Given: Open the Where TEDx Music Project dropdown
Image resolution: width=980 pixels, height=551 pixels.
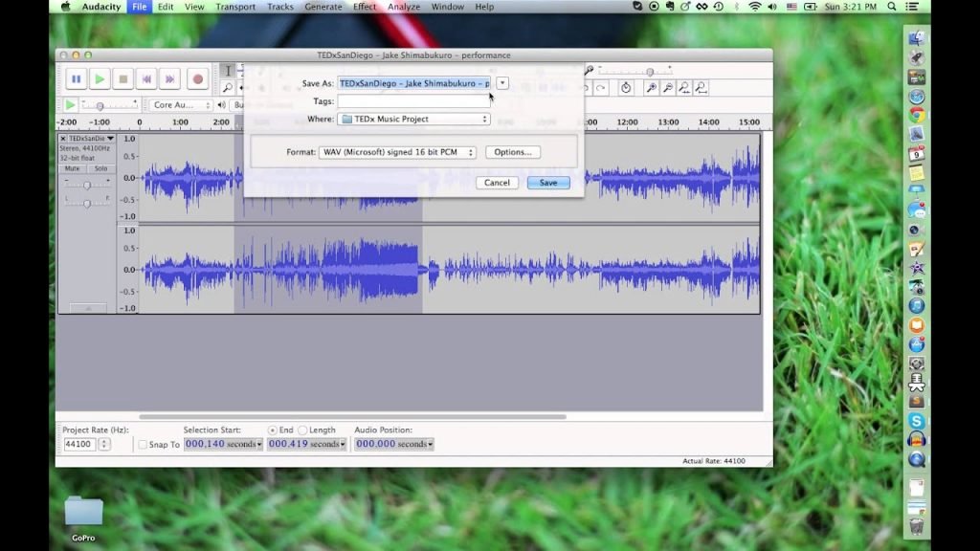Looking at the screenshot, I should pos(413,119).
